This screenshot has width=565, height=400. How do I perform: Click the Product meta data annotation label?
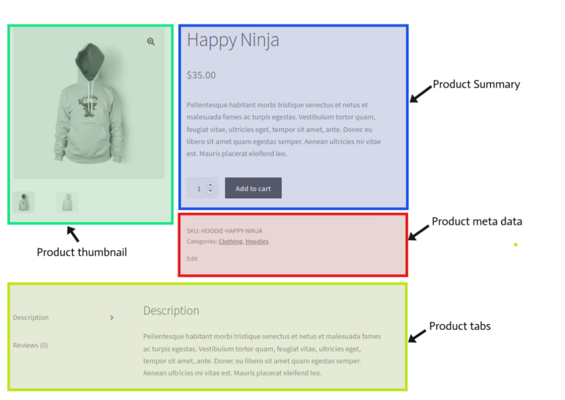[x=477, y=222]
